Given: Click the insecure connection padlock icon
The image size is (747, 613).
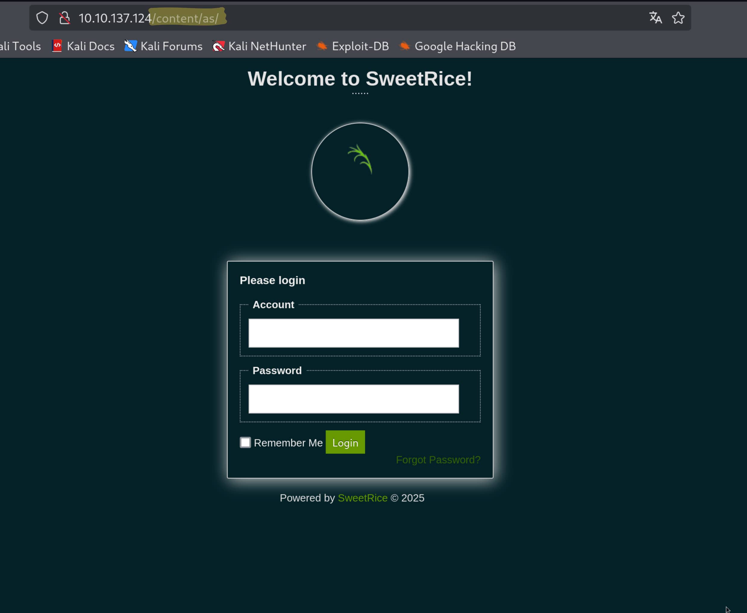Looking at the screenshot, I should click(x=64, y=18).
